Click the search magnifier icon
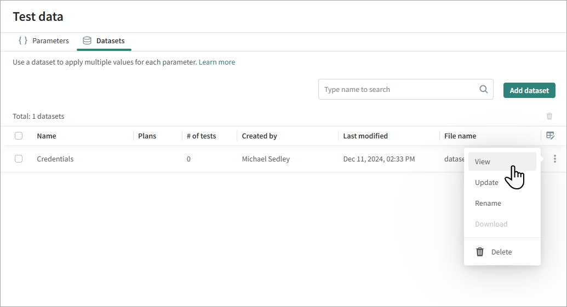Image resolution: width=567 pixels, height=307 pixels. click(483, 90)
